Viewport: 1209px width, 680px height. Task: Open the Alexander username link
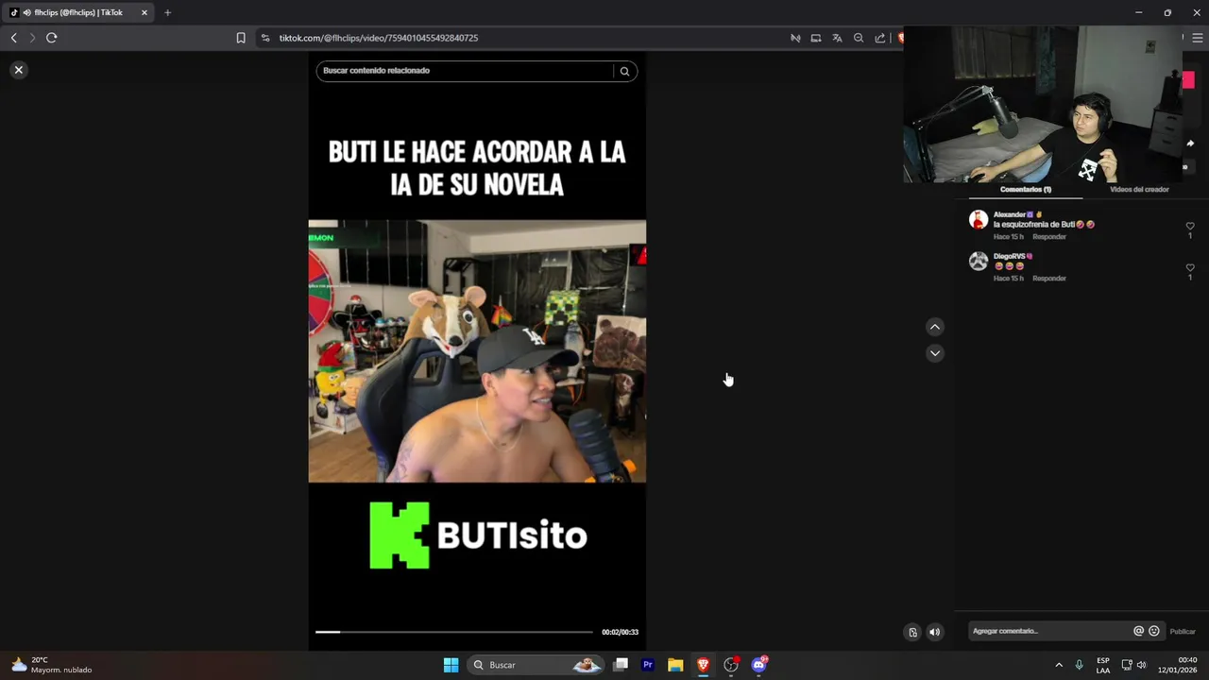(x=1009, y=214)
